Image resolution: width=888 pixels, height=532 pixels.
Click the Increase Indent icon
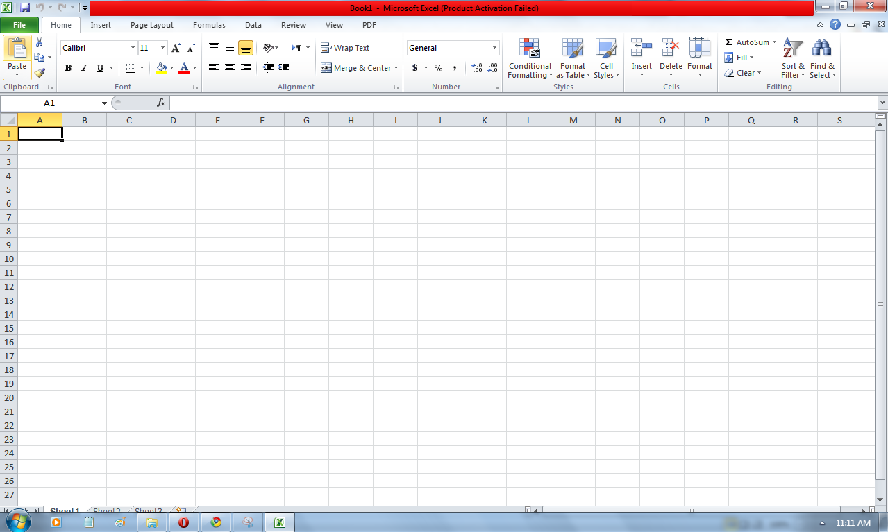[283, 68]
